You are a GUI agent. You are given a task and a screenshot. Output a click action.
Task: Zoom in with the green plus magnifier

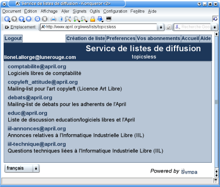76,19
